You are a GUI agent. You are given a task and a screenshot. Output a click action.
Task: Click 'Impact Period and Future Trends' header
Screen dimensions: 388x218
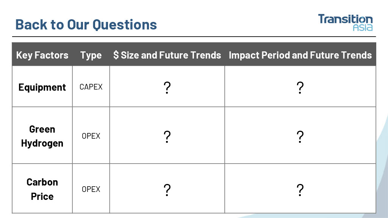(x=300, y=55)
